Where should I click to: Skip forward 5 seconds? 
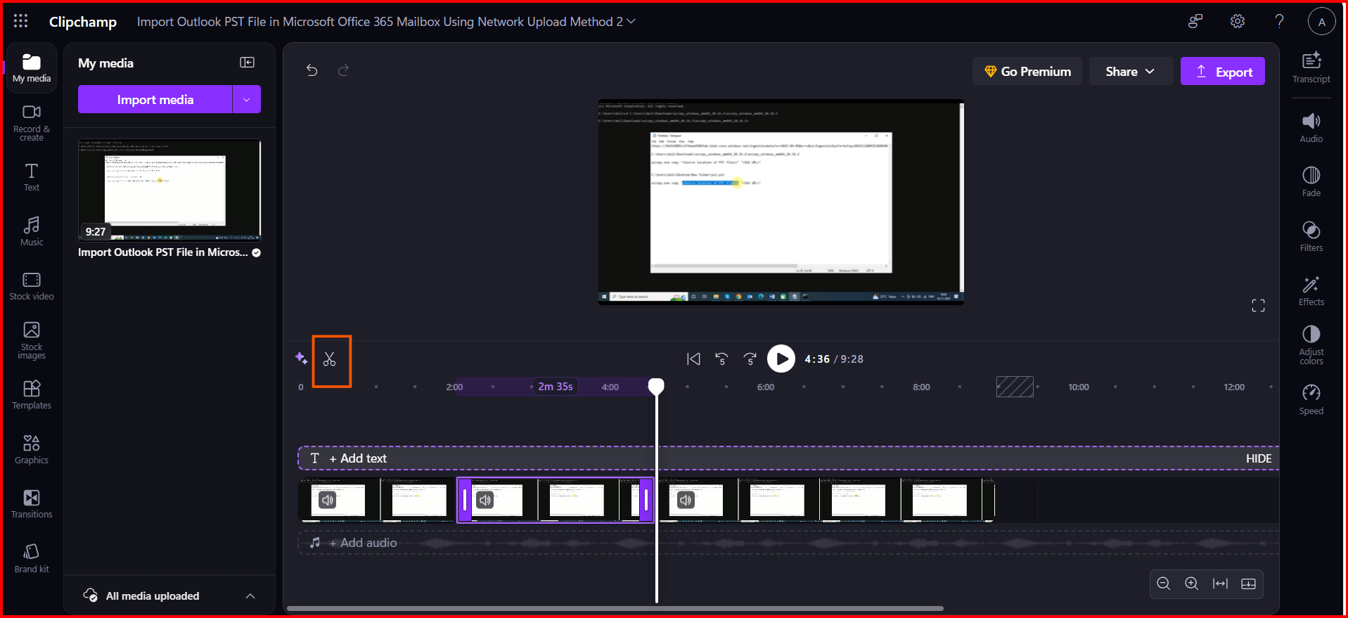750,359
